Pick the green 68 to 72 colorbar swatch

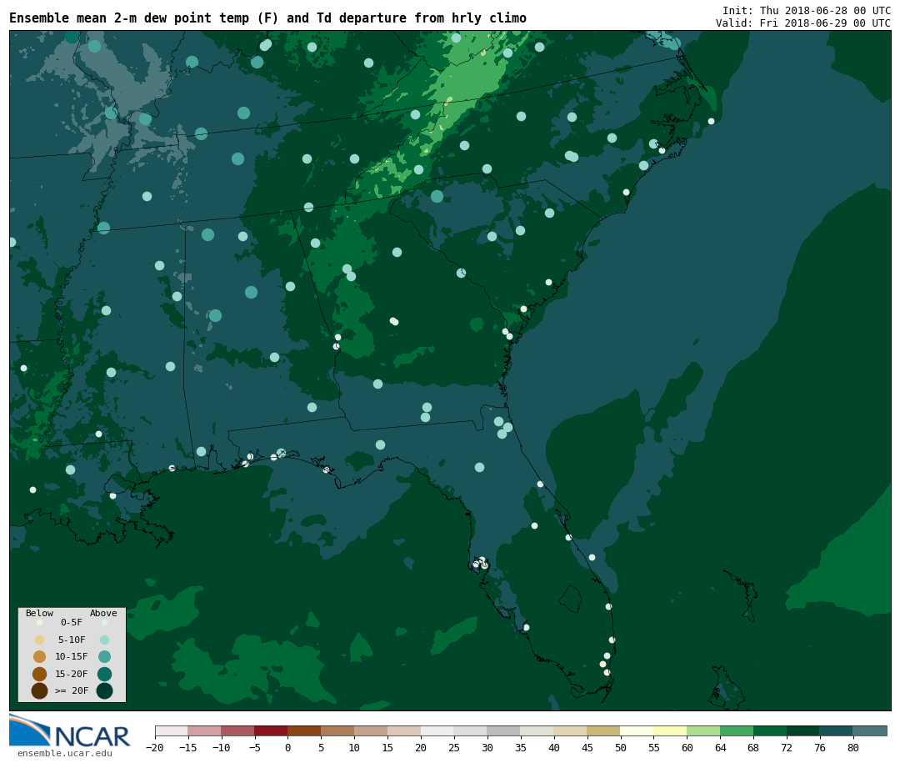pos(770,730)
